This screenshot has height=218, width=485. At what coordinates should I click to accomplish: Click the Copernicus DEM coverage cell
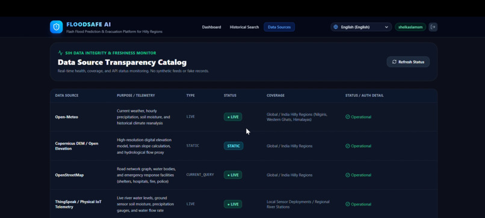(289, 146)
